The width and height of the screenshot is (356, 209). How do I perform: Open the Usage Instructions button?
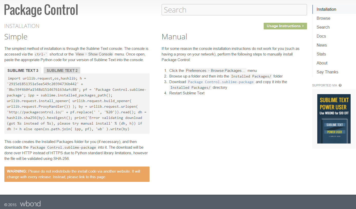(x=285, y=26)
